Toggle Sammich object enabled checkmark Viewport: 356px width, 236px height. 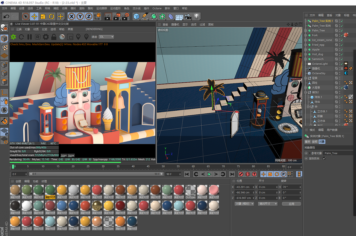pyautogui.click(x=342, y=59)
